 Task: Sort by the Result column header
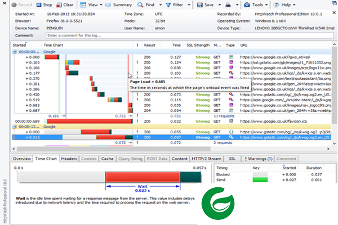click(149, 45)
